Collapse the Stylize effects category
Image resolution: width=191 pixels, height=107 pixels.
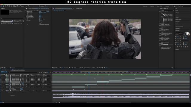[160, 43]
